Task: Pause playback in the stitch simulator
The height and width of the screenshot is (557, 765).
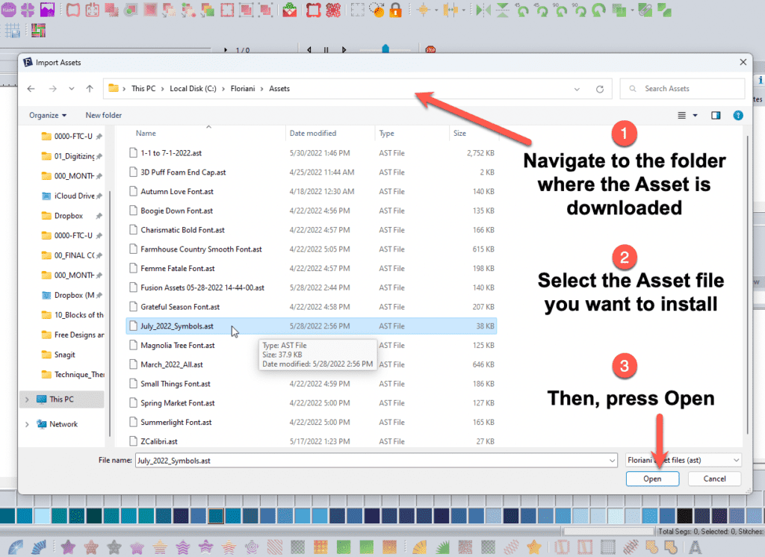Action: tap(326, 50)
